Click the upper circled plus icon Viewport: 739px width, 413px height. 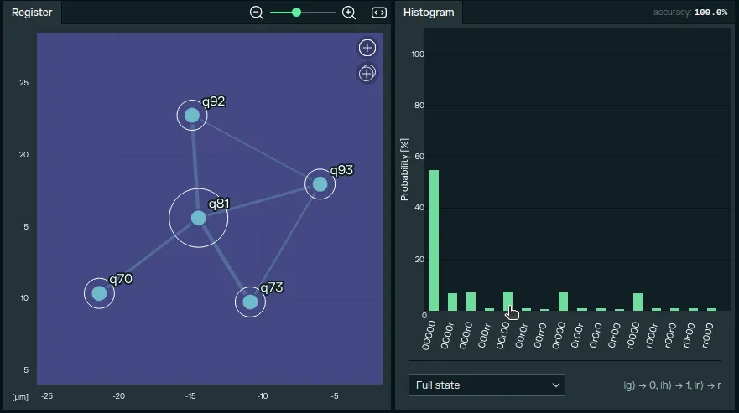click(367, 48)
